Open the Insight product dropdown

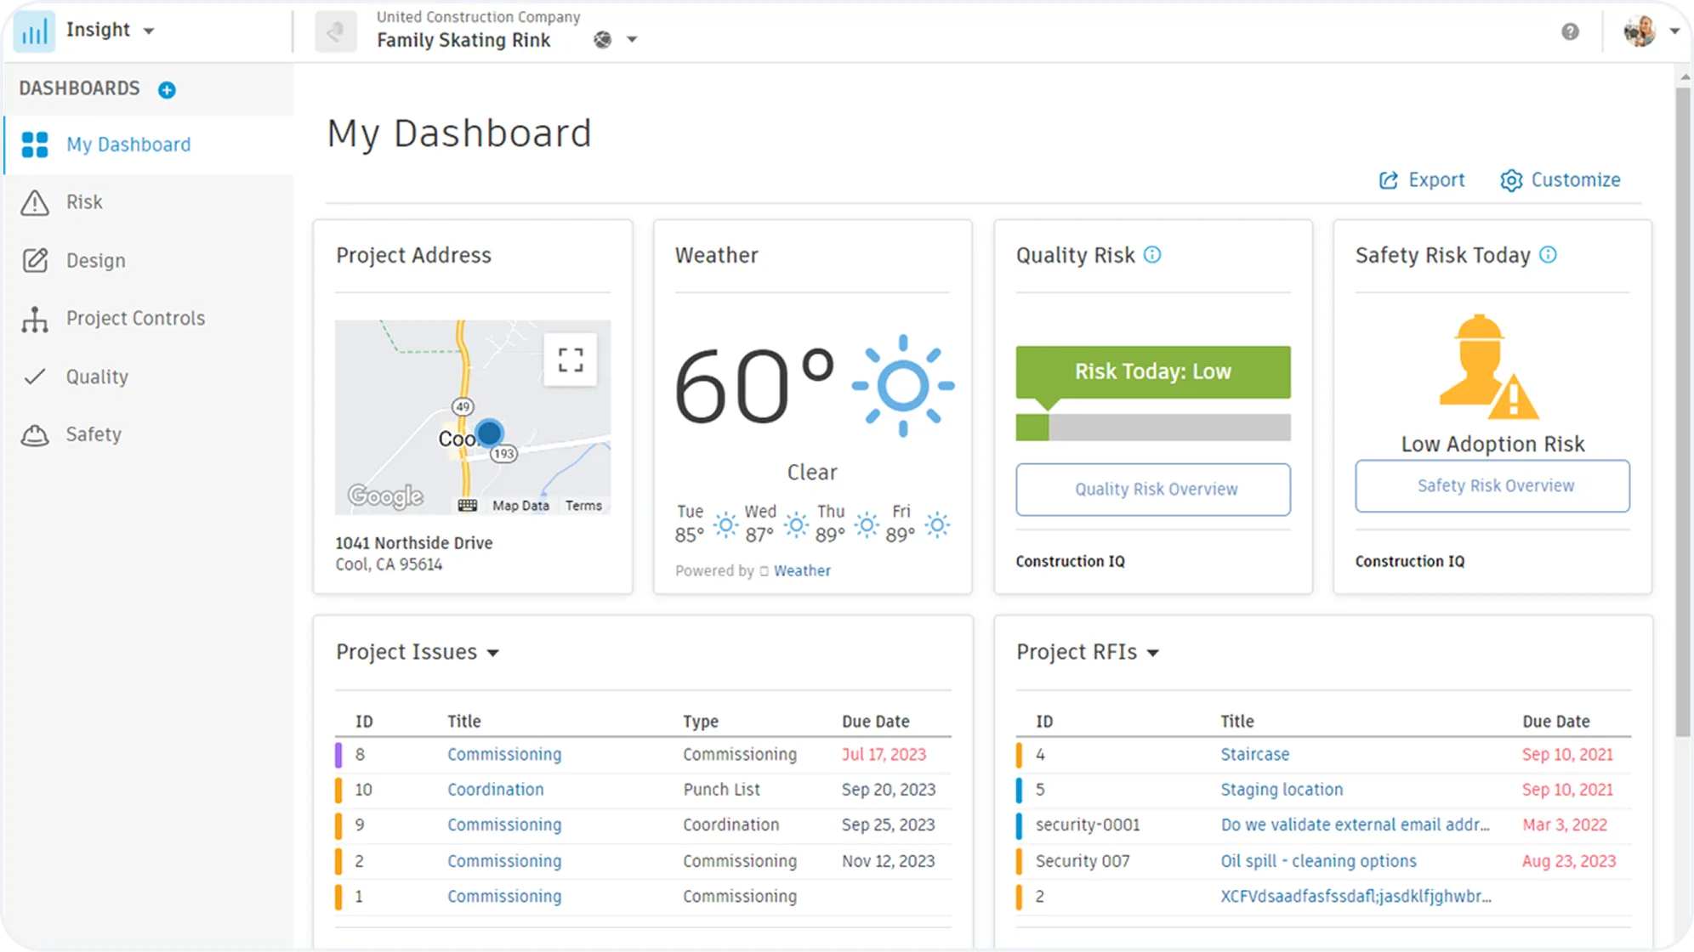click(x=149, y=31)
